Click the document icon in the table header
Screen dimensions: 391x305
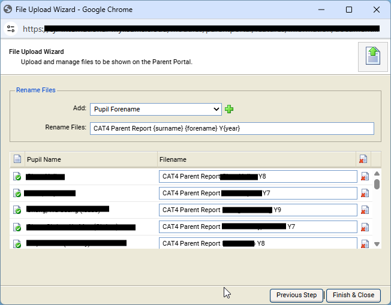click(17, 159)
